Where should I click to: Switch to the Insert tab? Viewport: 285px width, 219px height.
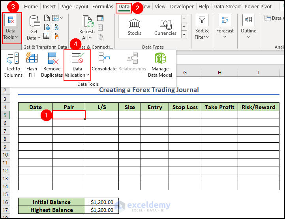(x=49, y=7)
